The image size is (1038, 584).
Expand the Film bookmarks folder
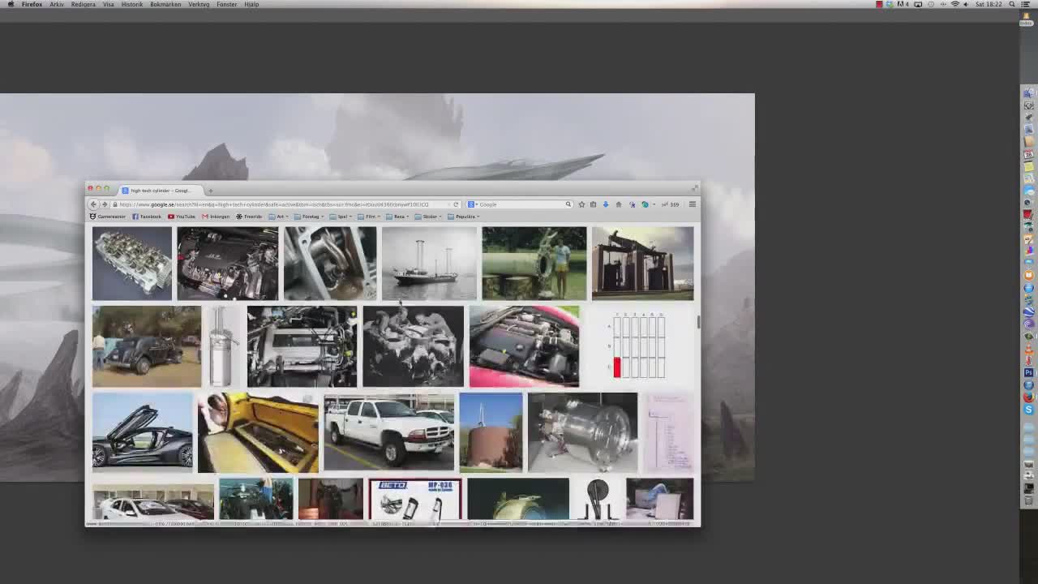coord(369,217)
